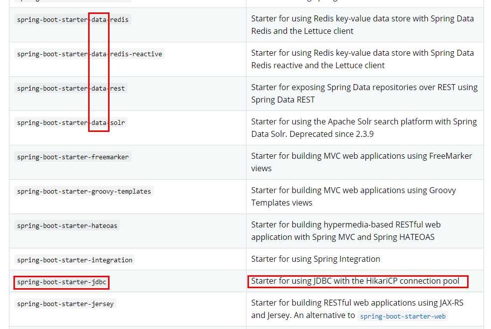
Task: Select spring-boot-starter-jdbc code label
Action: (61, 282)
